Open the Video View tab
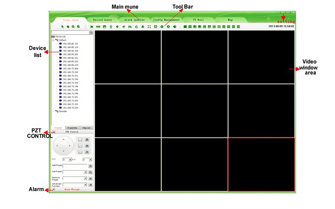 click(x=71, y=20)
